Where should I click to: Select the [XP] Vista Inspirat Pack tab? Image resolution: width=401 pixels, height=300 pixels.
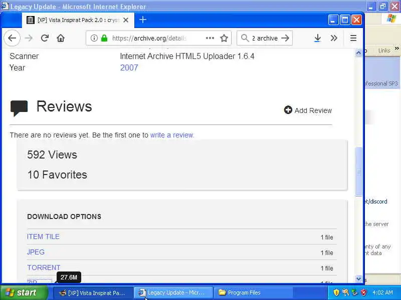[78, 20]
